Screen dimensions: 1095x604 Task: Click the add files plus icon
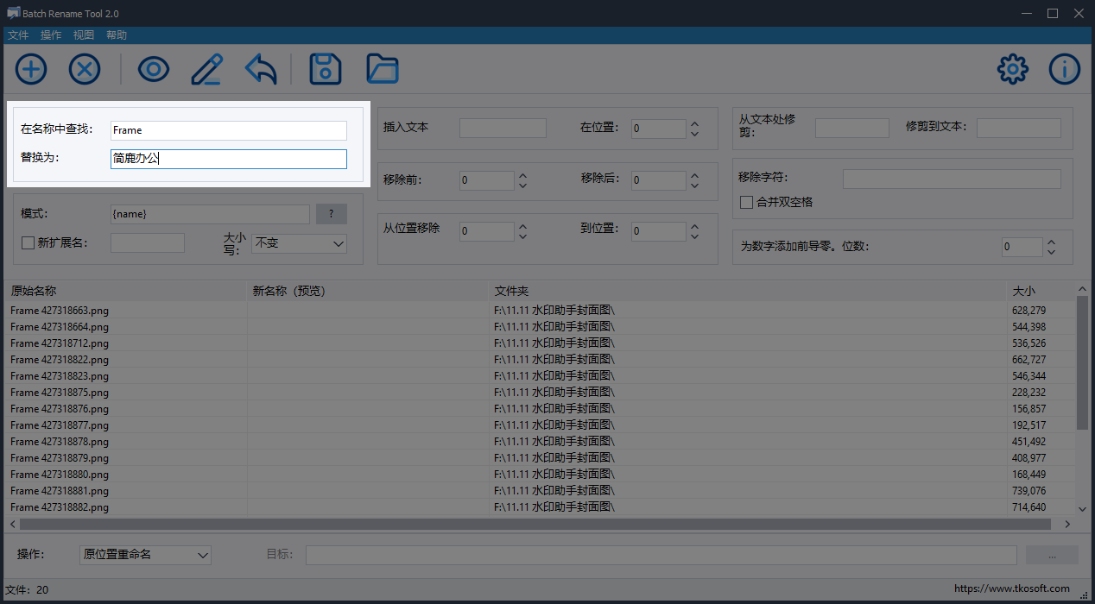(x=31, y=69)
